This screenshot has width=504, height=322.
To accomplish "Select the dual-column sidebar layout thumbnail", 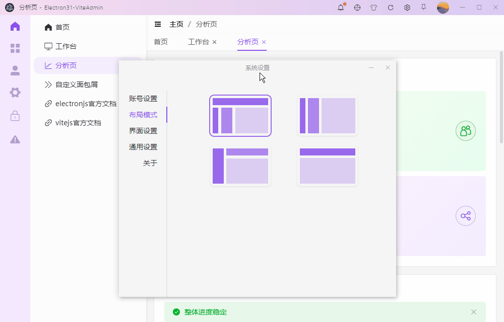I will coord(328,116).
